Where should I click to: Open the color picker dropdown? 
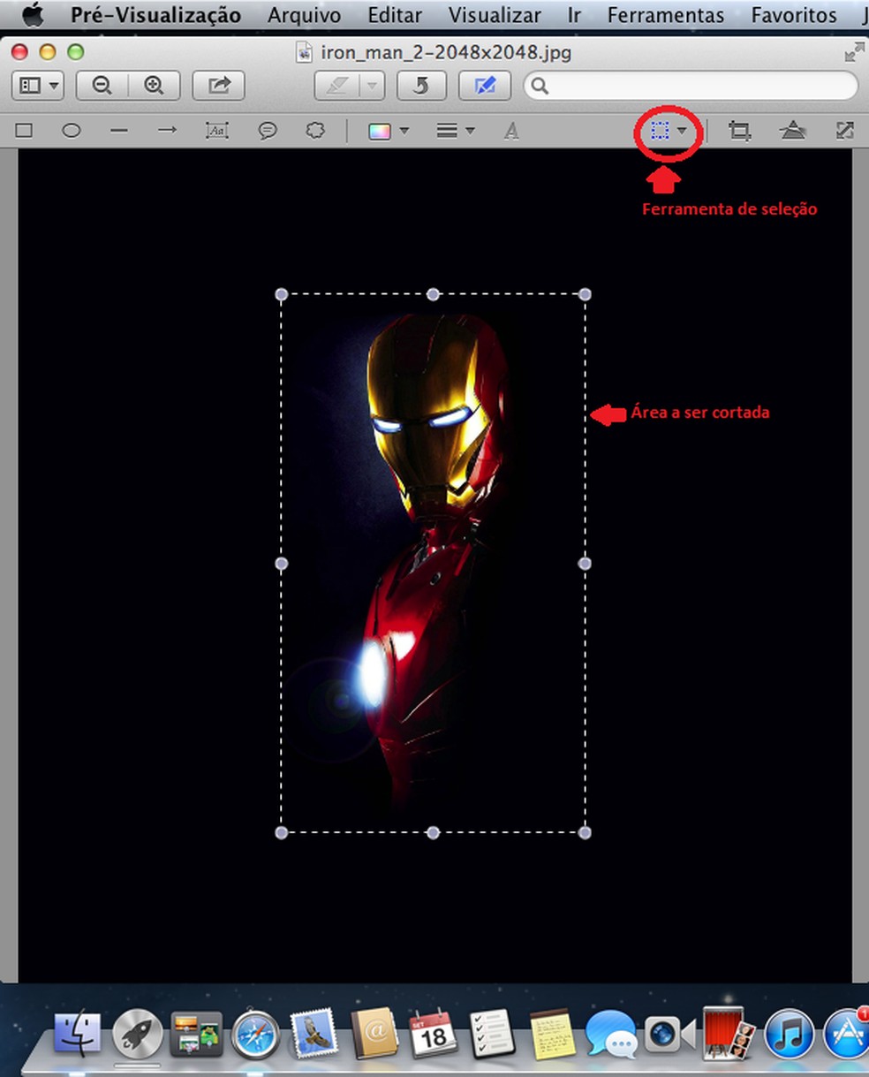click(x=388, y=131)
